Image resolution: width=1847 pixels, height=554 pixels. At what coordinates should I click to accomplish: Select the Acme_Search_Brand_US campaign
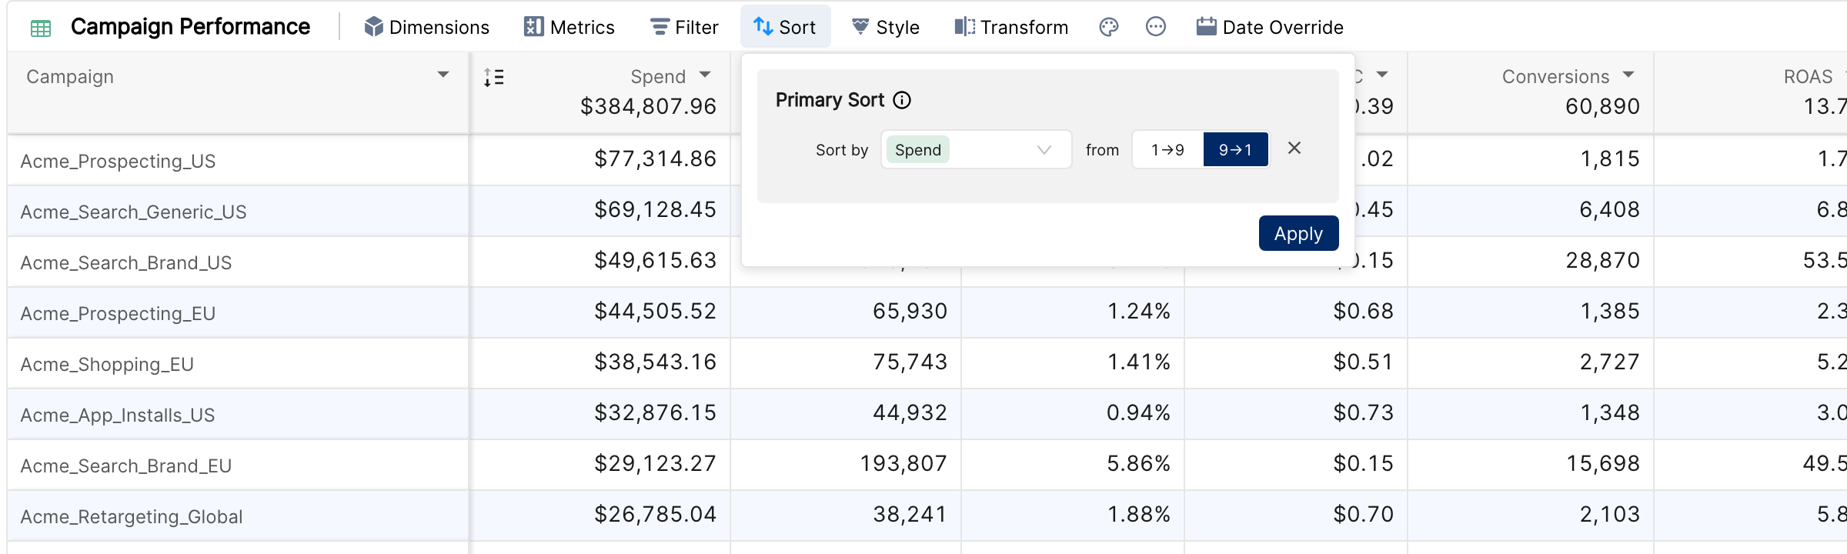[x=125, y=262]
